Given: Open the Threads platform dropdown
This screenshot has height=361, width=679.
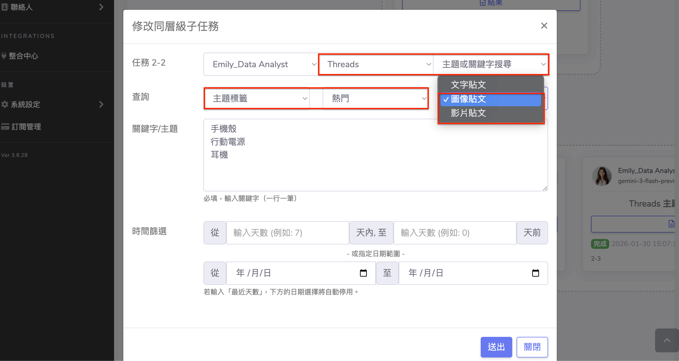Looking at the screenshot, I should click(376, 64).
